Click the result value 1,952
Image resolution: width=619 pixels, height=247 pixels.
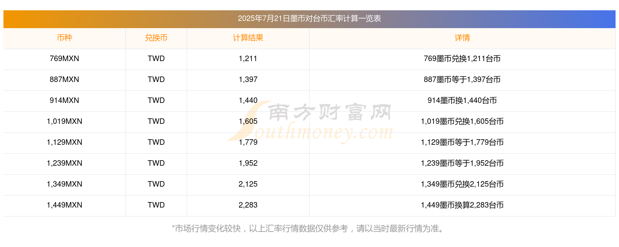(248, 163)
